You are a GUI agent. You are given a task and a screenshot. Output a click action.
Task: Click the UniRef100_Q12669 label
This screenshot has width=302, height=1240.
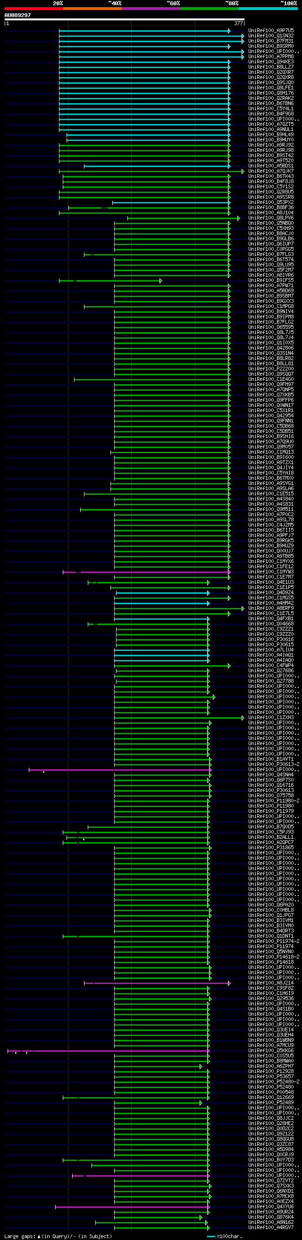tap(271, 1098)
